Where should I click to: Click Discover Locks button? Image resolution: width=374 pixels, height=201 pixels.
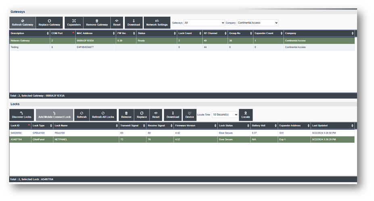point(21,115)
